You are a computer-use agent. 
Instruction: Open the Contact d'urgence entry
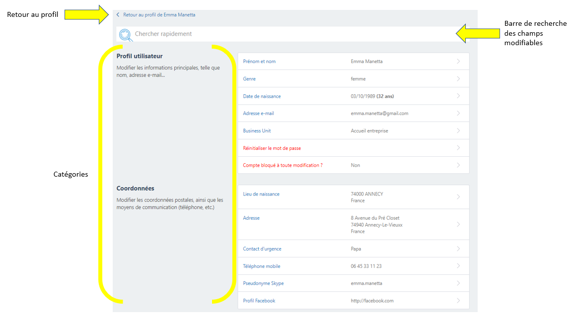(262, 249)
